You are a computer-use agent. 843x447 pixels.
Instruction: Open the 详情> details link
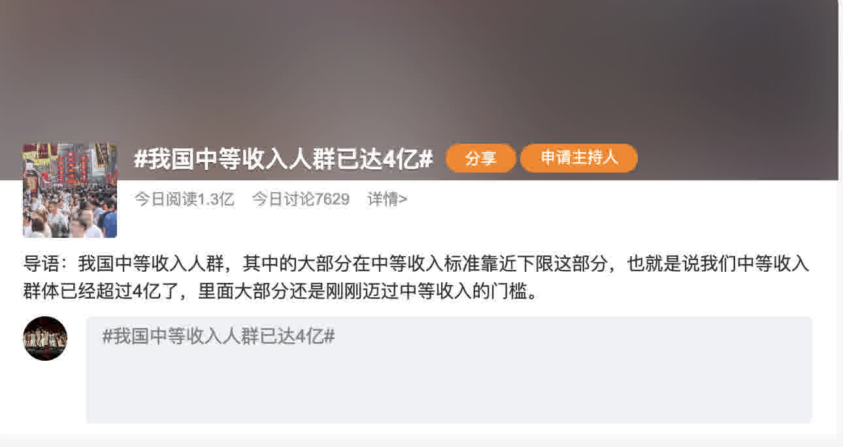(x=388, y=199)
